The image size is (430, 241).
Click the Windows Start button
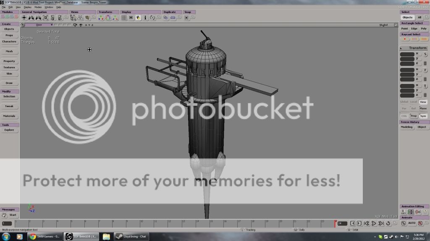pos(6,236)
